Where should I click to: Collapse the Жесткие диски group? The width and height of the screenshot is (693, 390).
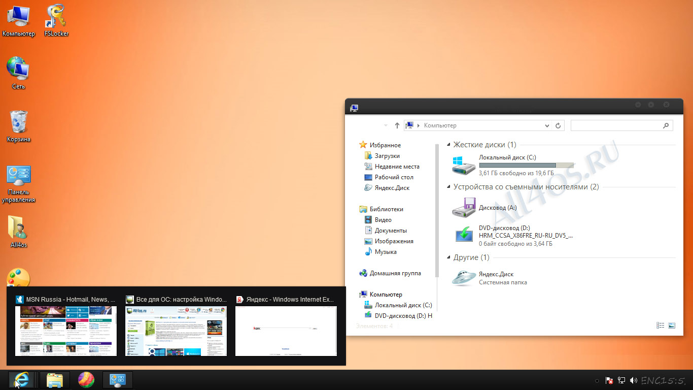tap(449, 145)
